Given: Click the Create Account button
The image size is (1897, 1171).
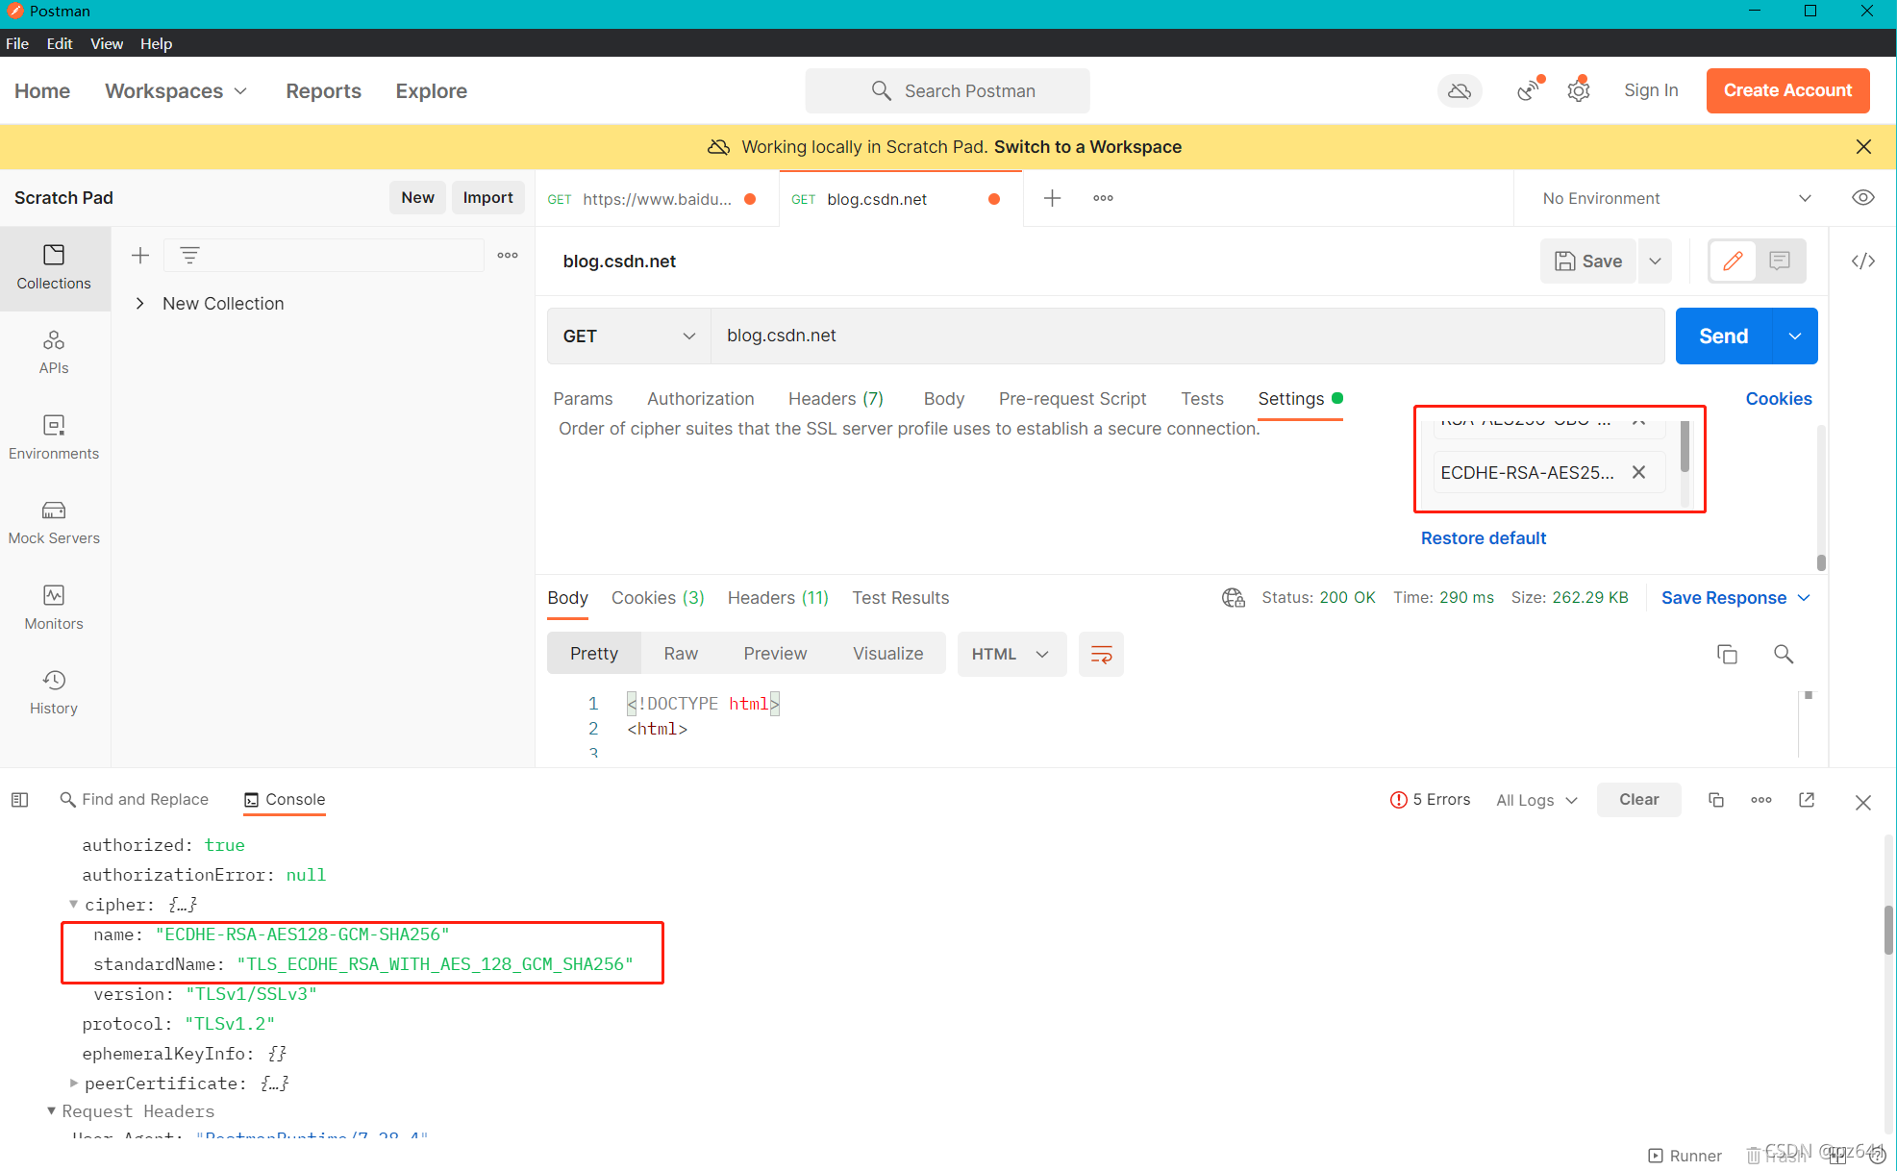Looking at the screenshot, I should (x=1787, y=90).
